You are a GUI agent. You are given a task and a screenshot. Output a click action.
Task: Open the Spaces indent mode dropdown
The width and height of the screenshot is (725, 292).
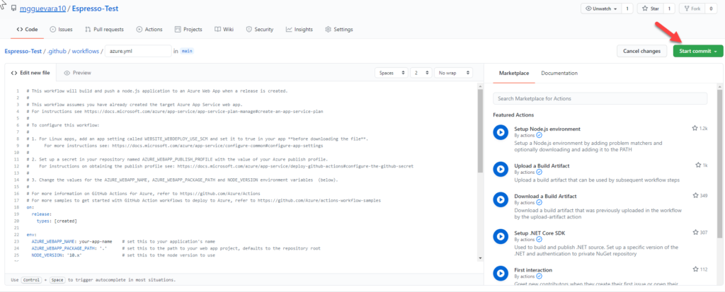[x=392, y=73]
